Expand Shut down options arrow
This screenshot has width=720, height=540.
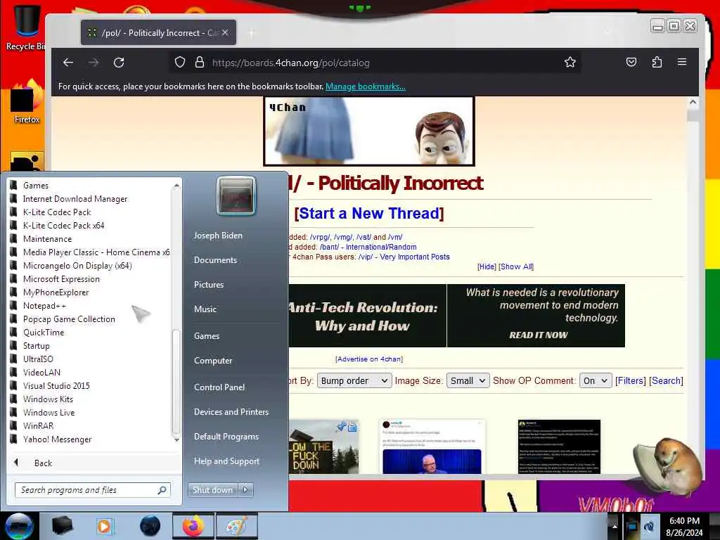pos(245,490)
